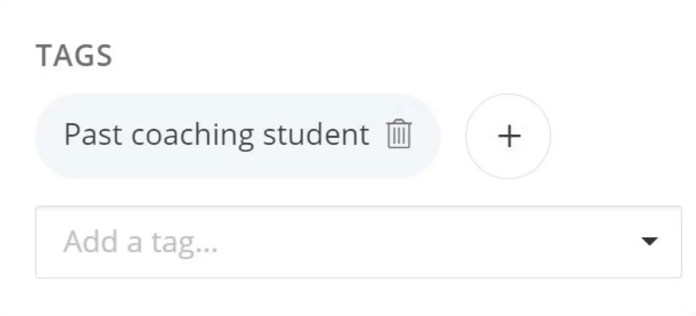Show tag options via the down arrow

(649, 241)
